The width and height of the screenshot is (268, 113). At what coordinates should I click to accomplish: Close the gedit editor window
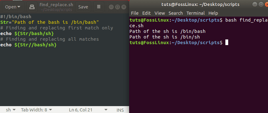point(124,7)
